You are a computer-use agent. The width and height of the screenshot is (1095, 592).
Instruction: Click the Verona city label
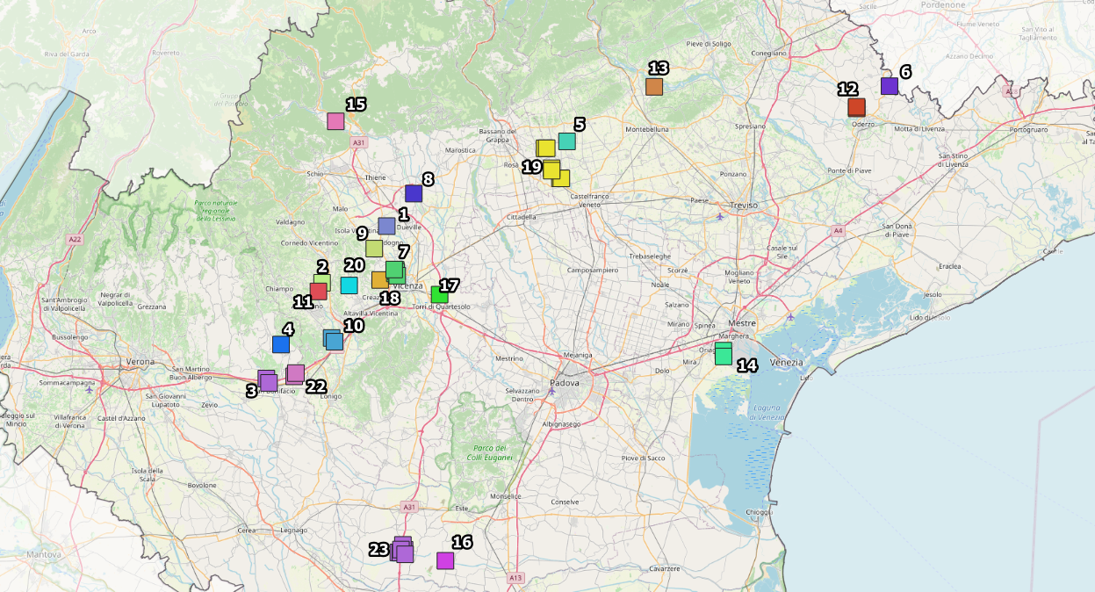[140, 362]
